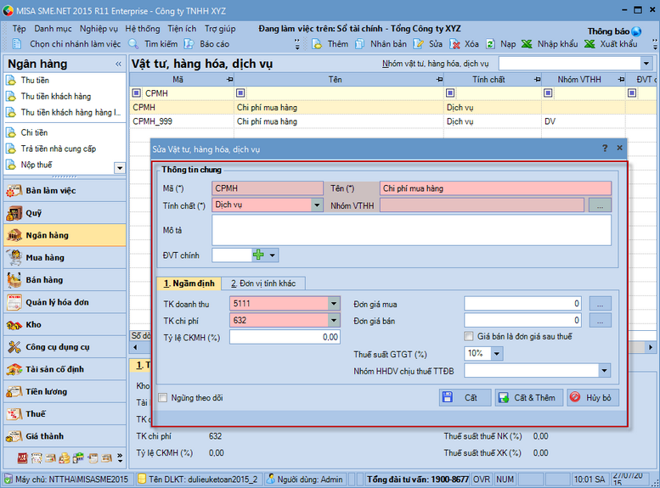Click the Cất & Thêm button
The image size is (660, 488).
tap(528, 397)
